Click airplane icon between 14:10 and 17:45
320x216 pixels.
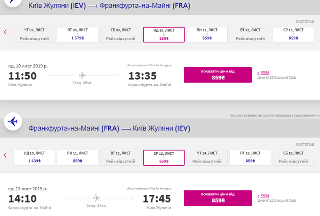click(x=96, y=198)
